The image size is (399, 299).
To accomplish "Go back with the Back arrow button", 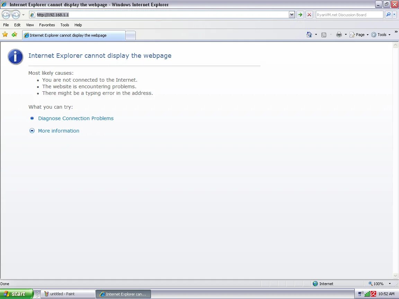I will coord(6,15).
